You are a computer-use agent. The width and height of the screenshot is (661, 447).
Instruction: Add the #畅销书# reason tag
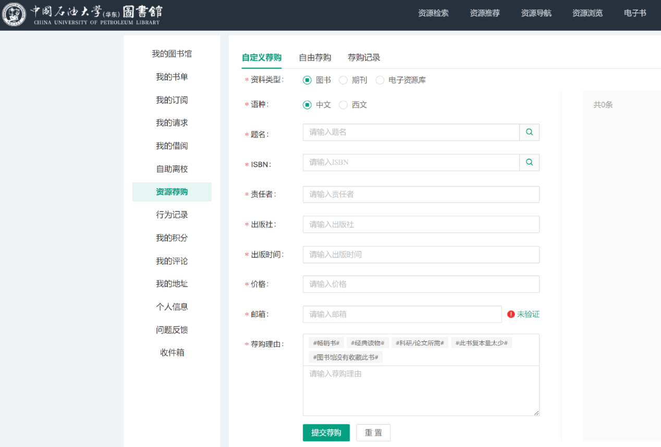(x=326, y=343)
